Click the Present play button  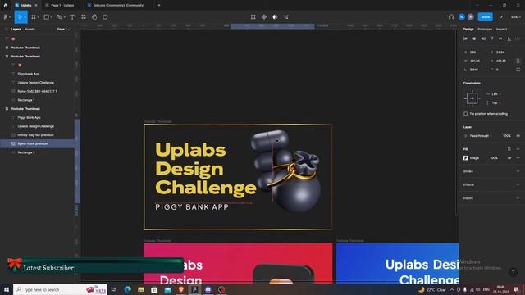click(501, 17)
